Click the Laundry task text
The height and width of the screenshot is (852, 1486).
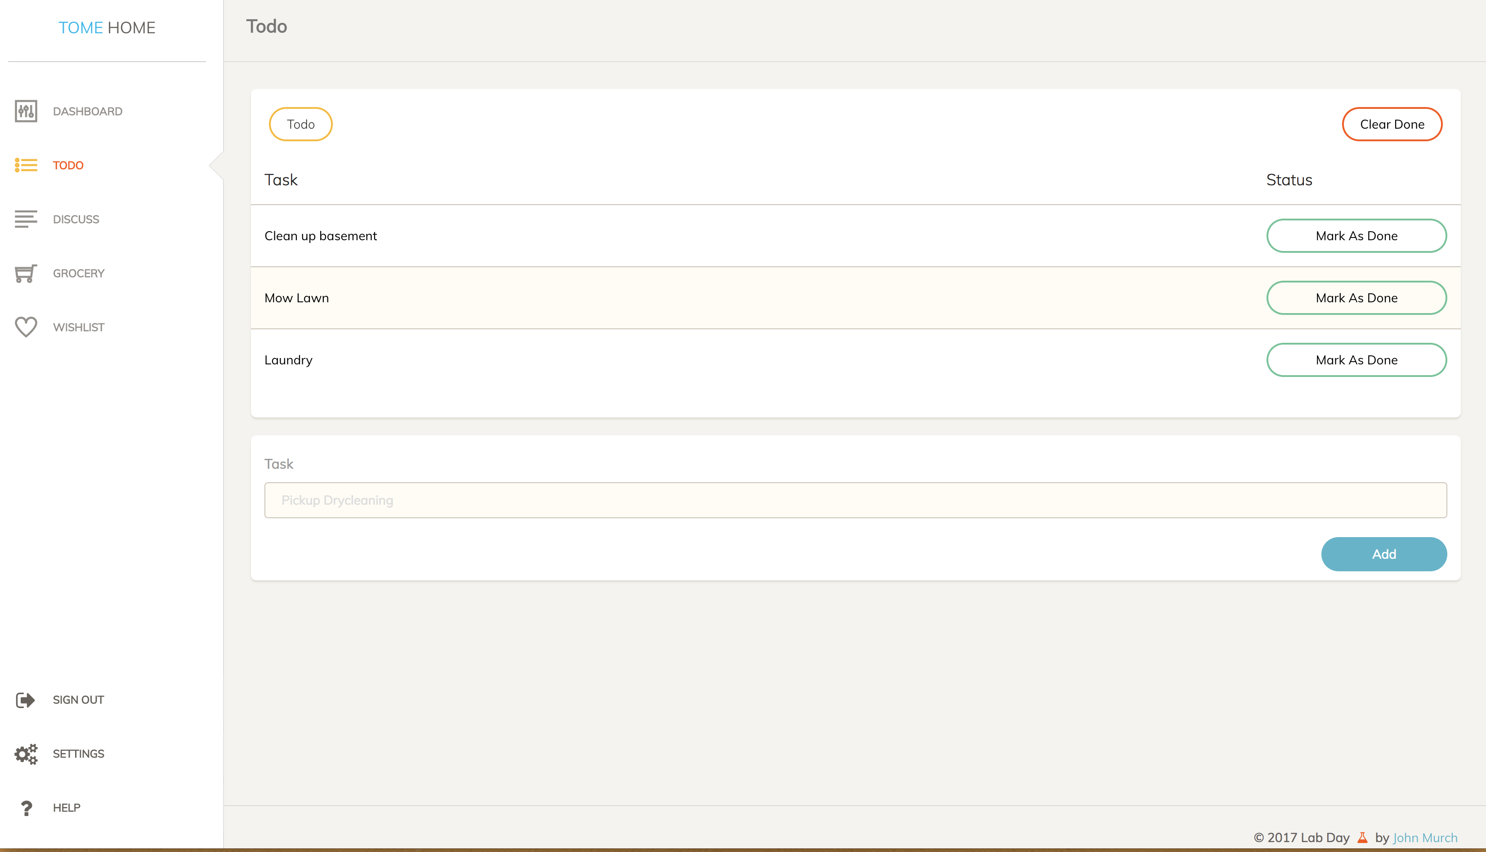(288, 360)
